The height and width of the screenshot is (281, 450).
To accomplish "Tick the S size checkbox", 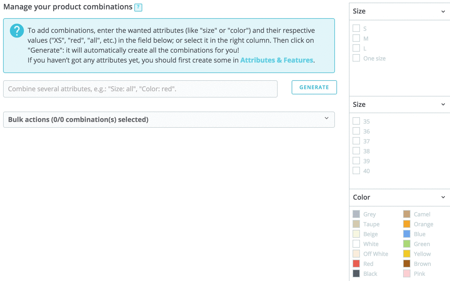I will 356,28.
